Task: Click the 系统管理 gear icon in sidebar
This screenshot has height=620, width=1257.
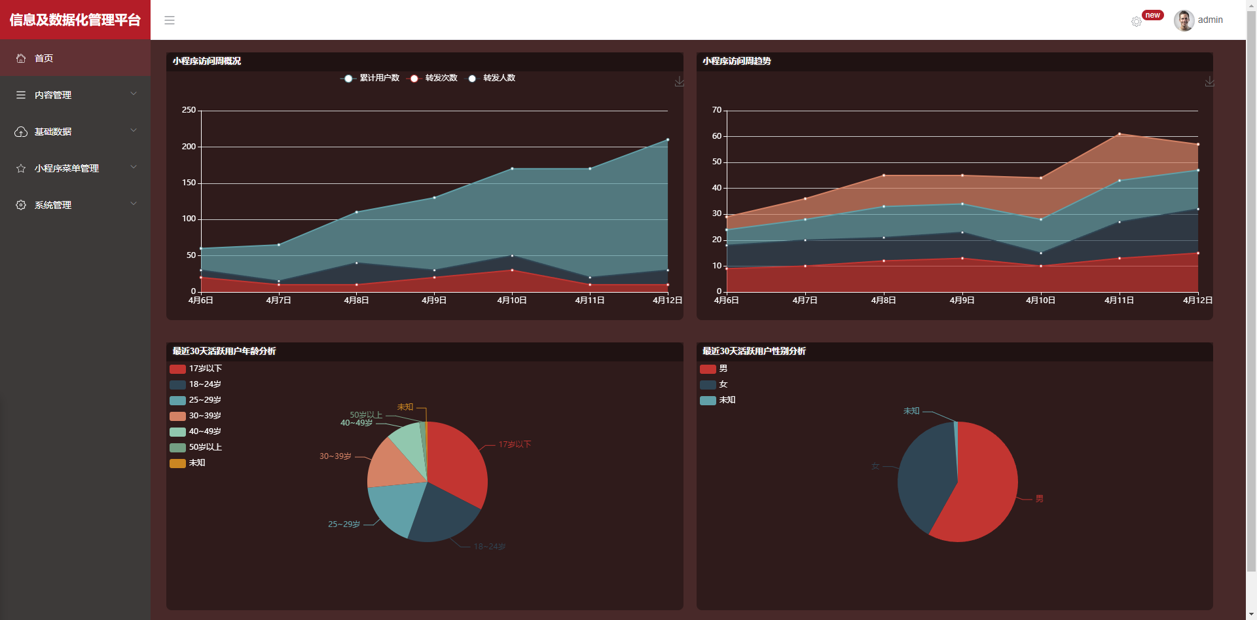Action: coord(21,205)
